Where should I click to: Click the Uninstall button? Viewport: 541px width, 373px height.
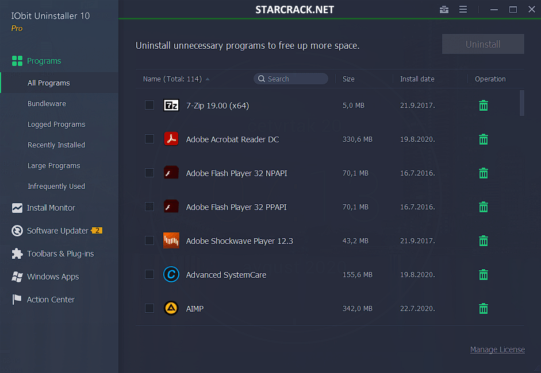pyautogui.click(x=483, y=44)
